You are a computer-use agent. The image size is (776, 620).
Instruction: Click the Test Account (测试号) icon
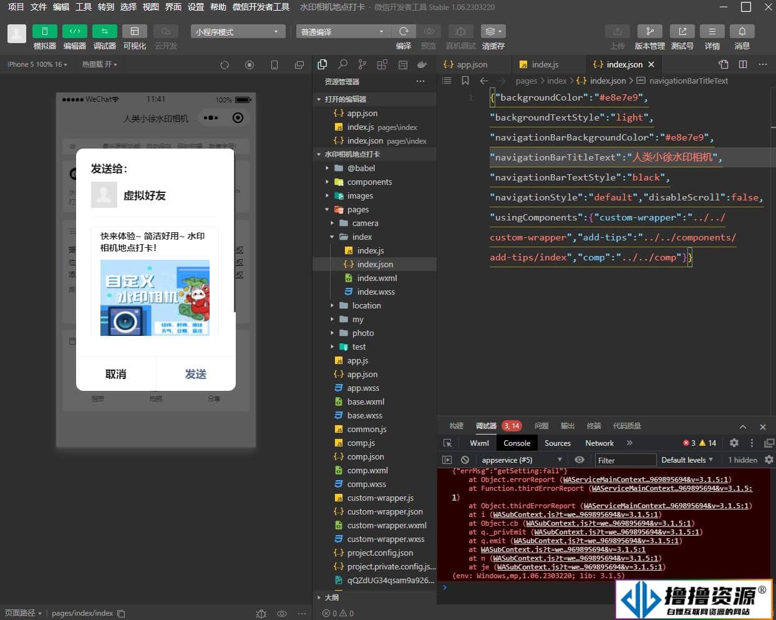(682, 31)
